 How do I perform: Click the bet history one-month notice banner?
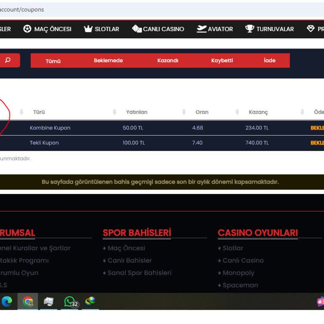point(162,182)
